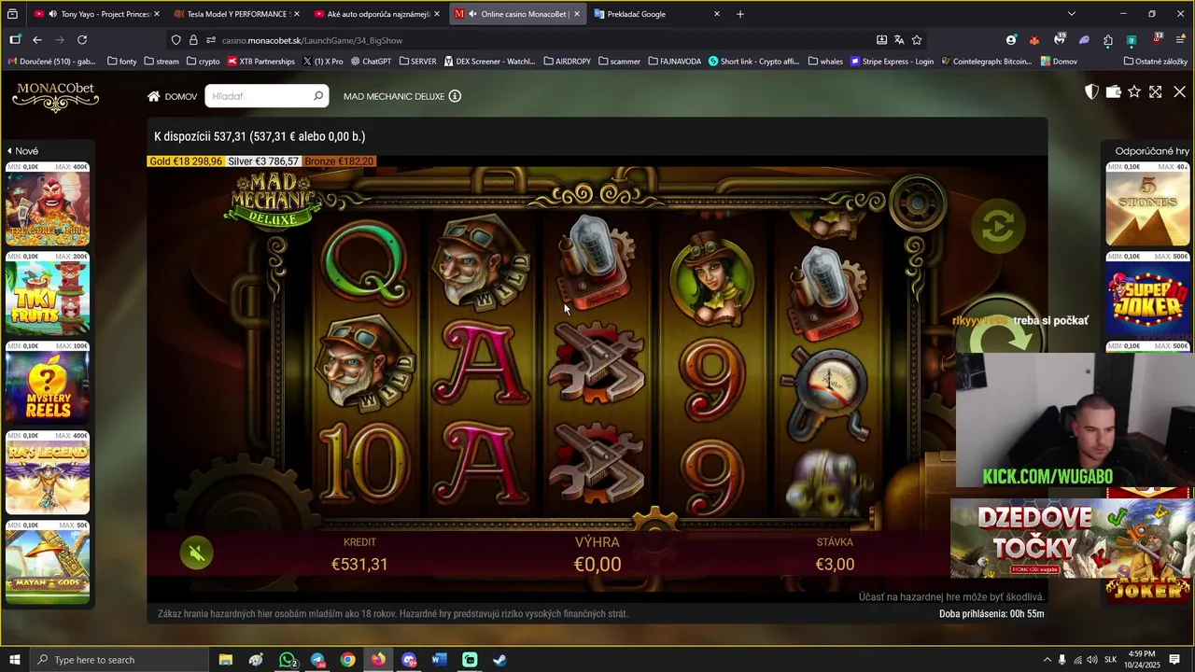Open the ChatGPT bookmark
Screen dimensions: 1195x672
click(x=371, y=62)
